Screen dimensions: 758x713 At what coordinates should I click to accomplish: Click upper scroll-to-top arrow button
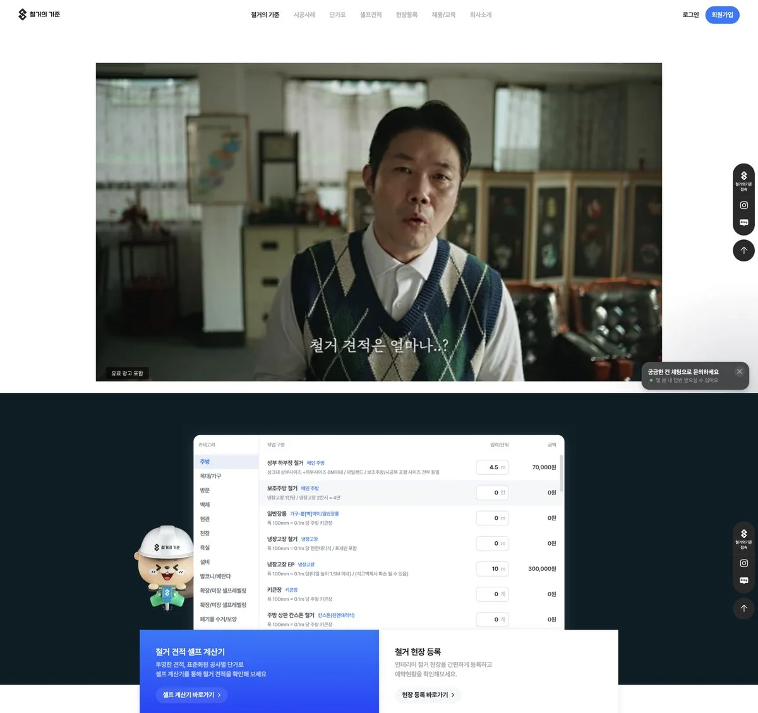click(x=743, y=250)
